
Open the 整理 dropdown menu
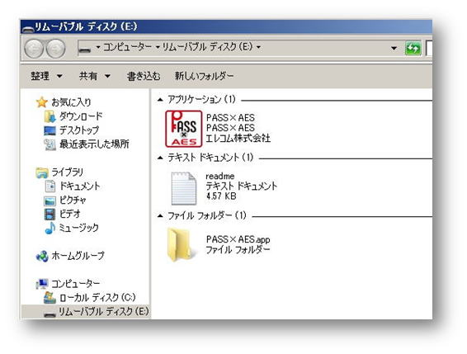click(46, 76)
